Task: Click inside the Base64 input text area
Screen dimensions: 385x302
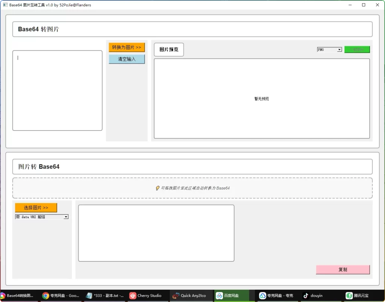Action: (56, 90)
